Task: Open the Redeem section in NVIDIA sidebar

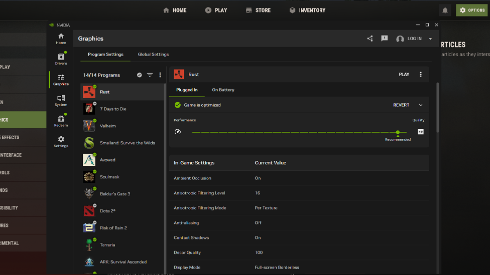Action: click(x=61, y=121)
